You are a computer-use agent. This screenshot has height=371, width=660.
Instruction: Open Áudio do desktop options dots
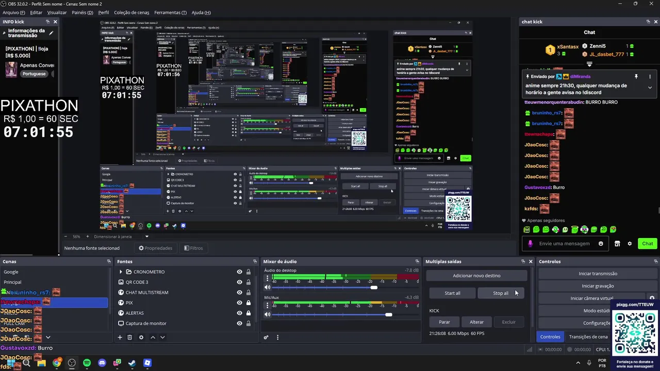[267, 279]
